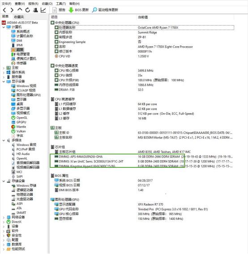Collapse the 存储设备 tree node

tap(4, 181)
